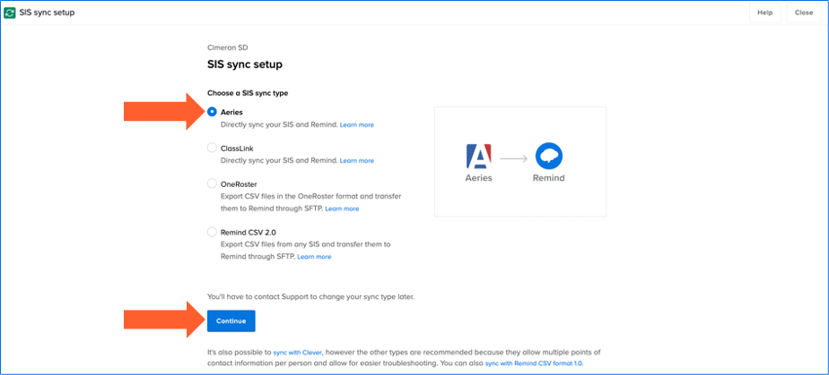Image resolution: width=829 pixels, height=375 pixels.
Task: Pick the Remind CSV 2.0 radio button
Action: [x=212, y=232]
